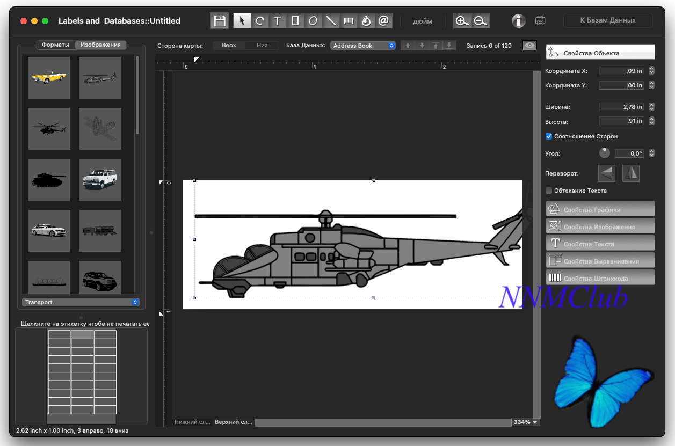Jump to last record arrow

(x=449, y=46)
